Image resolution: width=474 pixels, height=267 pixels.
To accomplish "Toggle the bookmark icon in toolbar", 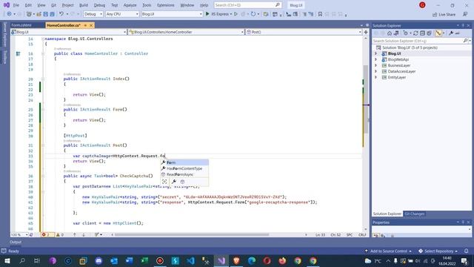I will tap(320, 14).
